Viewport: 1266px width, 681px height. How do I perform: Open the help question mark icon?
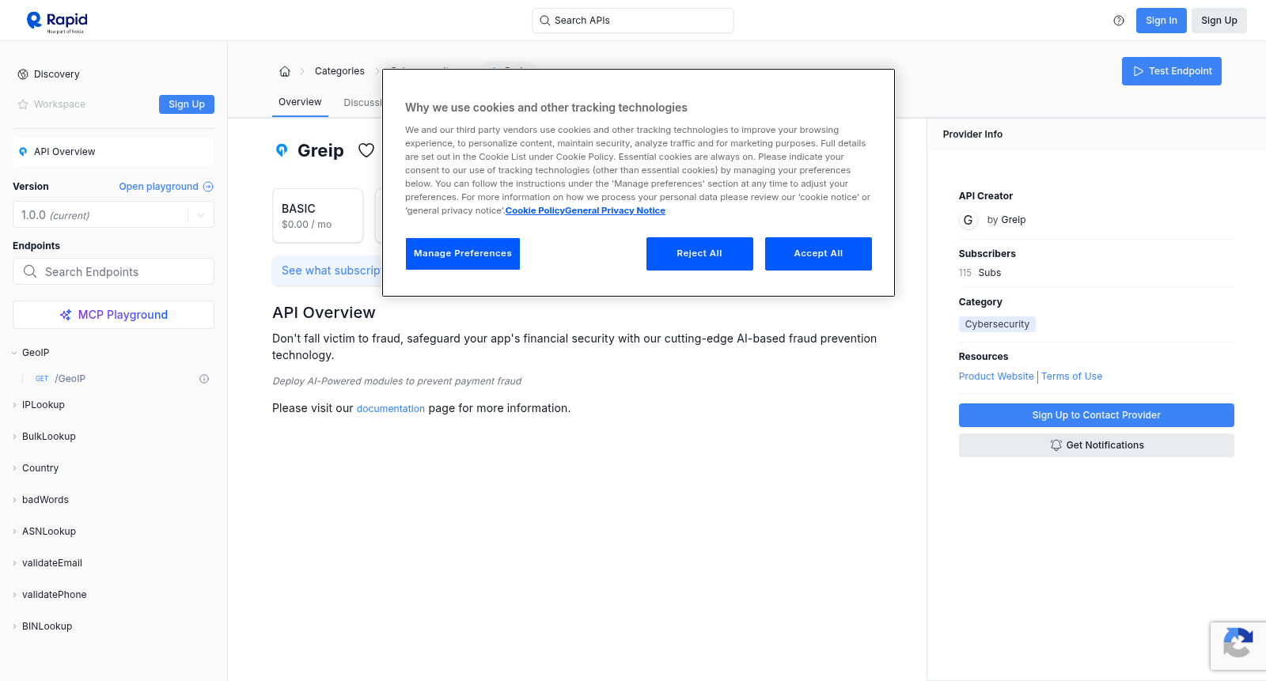pyautogui.click(x=1119, y=21)
